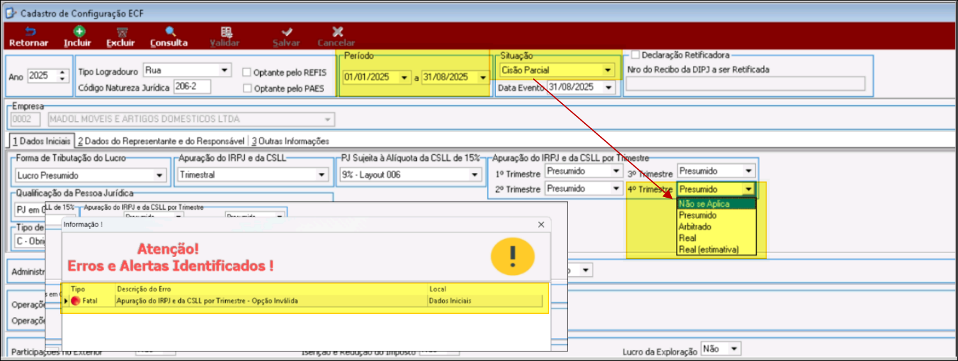
Task: Click the Incluir green plus icon
Action: click(78, 32)
